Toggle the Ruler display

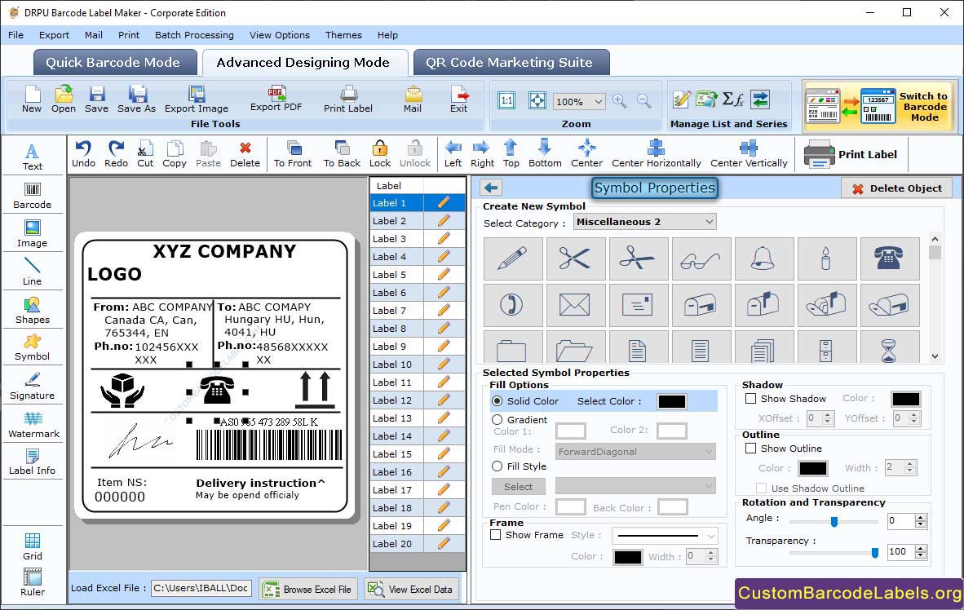(32, 582)
